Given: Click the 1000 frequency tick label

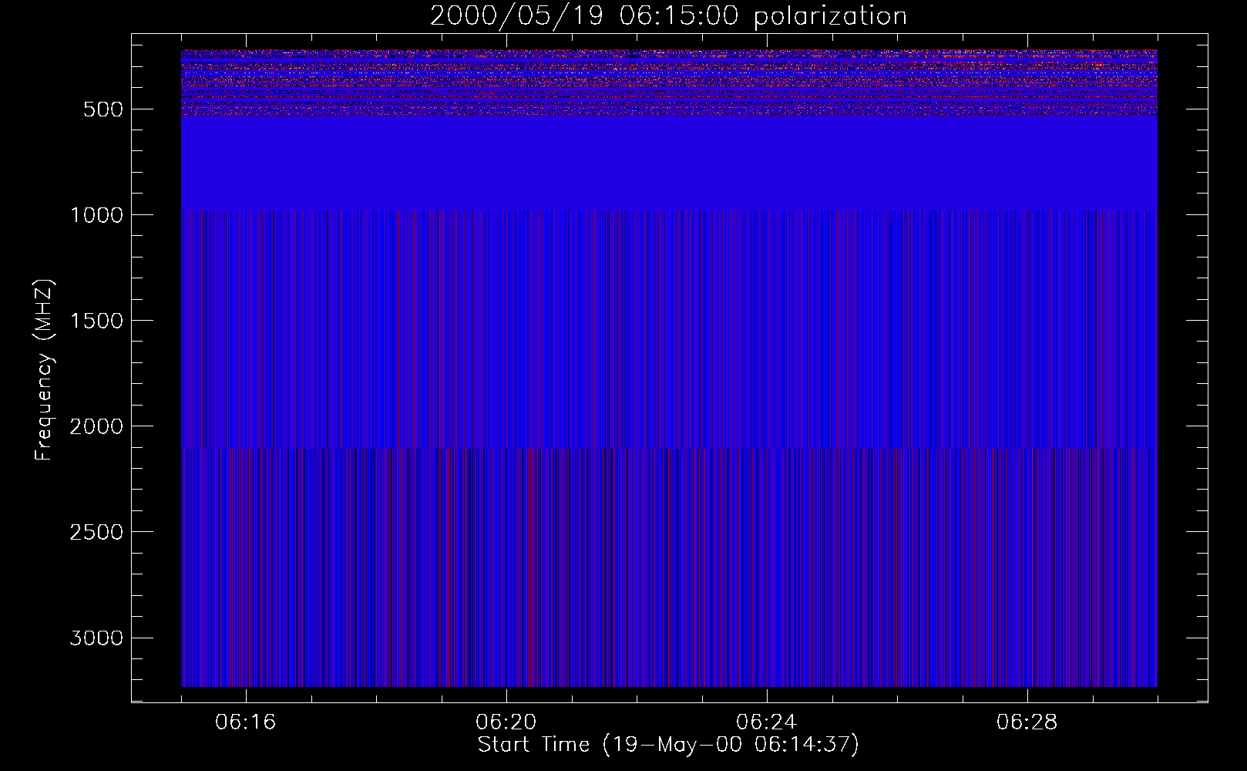Looking at the screenshot, I should click(x=96, y=215).
